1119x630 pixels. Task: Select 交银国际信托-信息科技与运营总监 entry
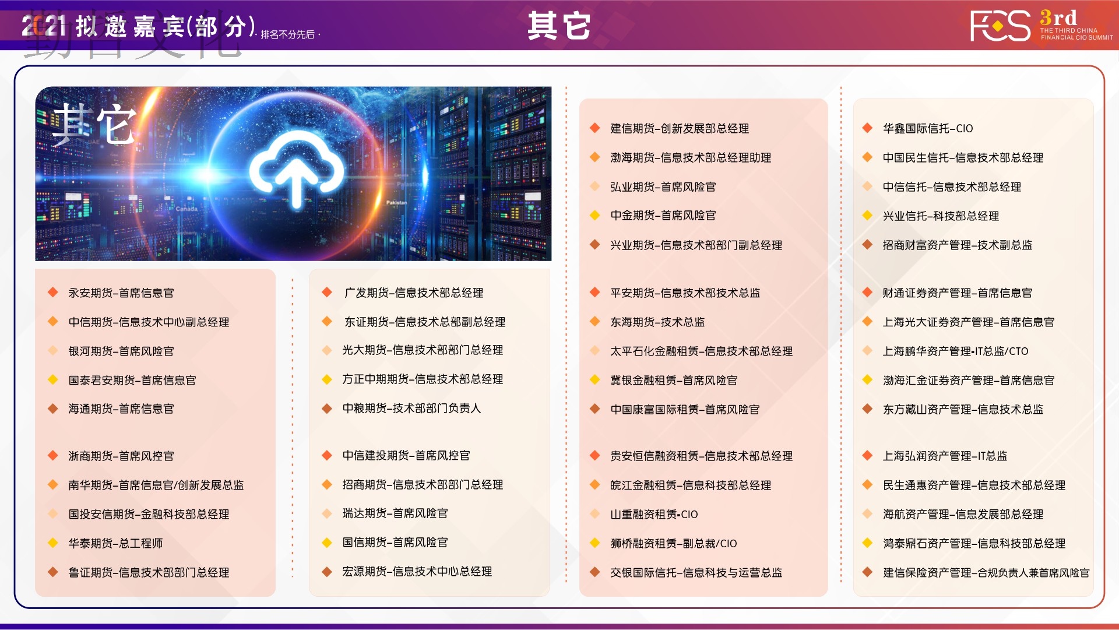(696, 572)
